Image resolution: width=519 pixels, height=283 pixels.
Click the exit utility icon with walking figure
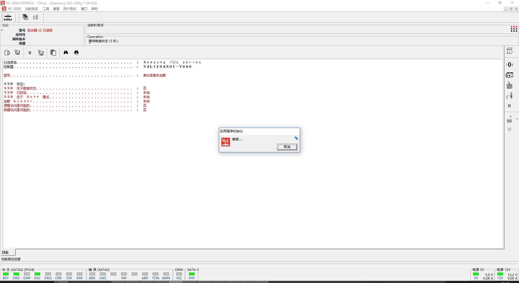(x=35, y=17)
